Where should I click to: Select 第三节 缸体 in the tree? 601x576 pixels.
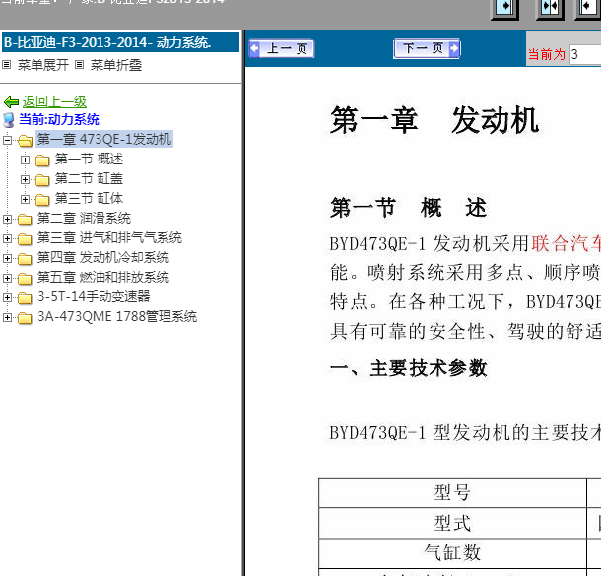tap(89, 198)
